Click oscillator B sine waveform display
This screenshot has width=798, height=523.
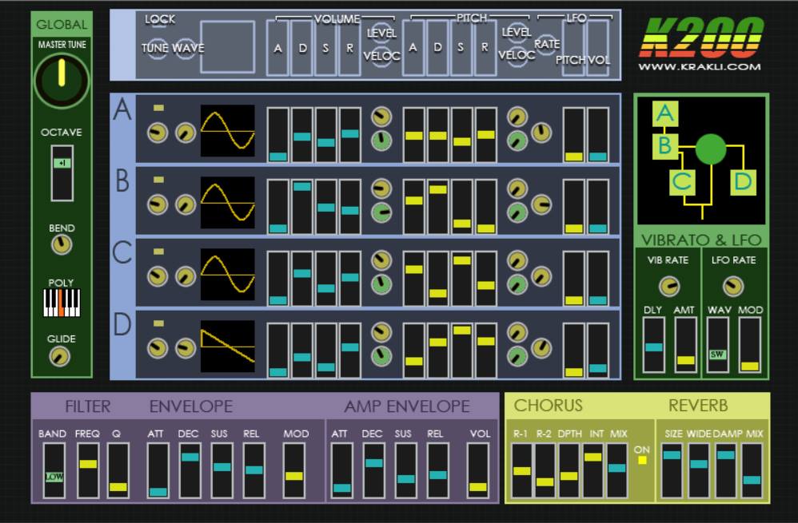tap(228, 202)
